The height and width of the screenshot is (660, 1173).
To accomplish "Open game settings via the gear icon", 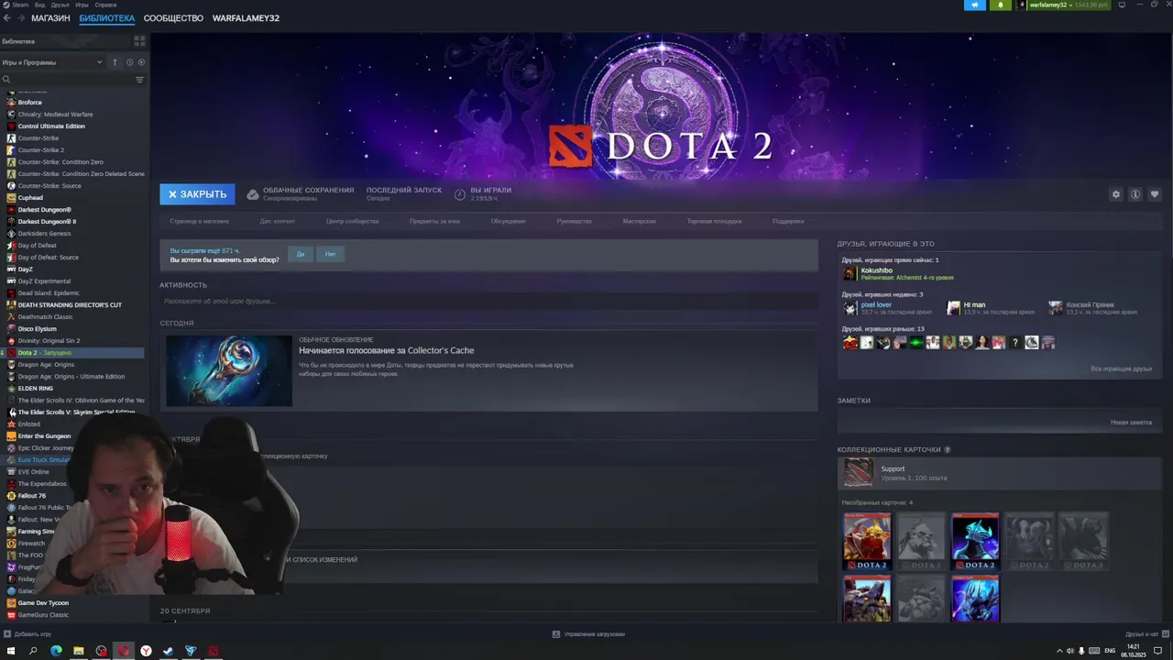I will point(1115,194).
